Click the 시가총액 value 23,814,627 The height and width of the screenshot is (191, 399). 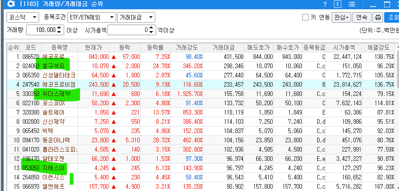pos(347,85)
